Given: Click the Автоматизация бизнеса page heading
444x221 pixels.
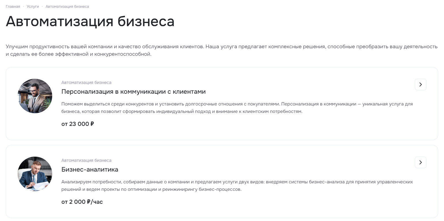Looking at the screenshot, I should pos(90,22).
